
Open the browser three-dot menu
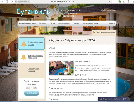click(114, 1)
